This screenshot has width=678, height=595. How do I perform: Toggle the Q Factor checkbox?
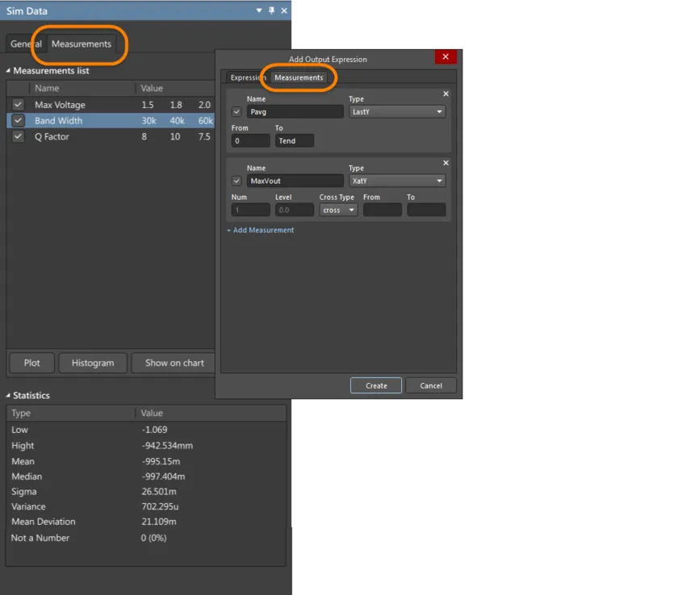[x=18, y=136]
